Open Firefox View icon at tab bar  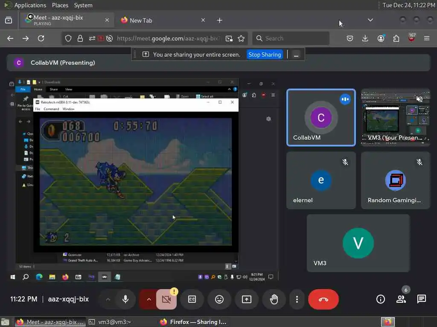(x=9, y=20)
